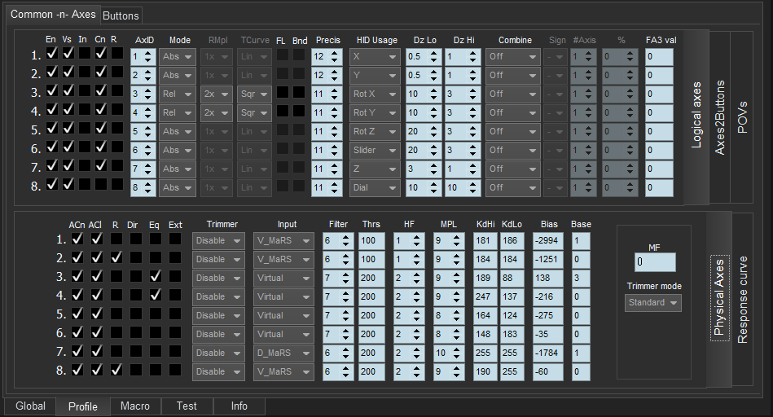Open the Macro tab
773x417 pixels.
click(134, 406)
